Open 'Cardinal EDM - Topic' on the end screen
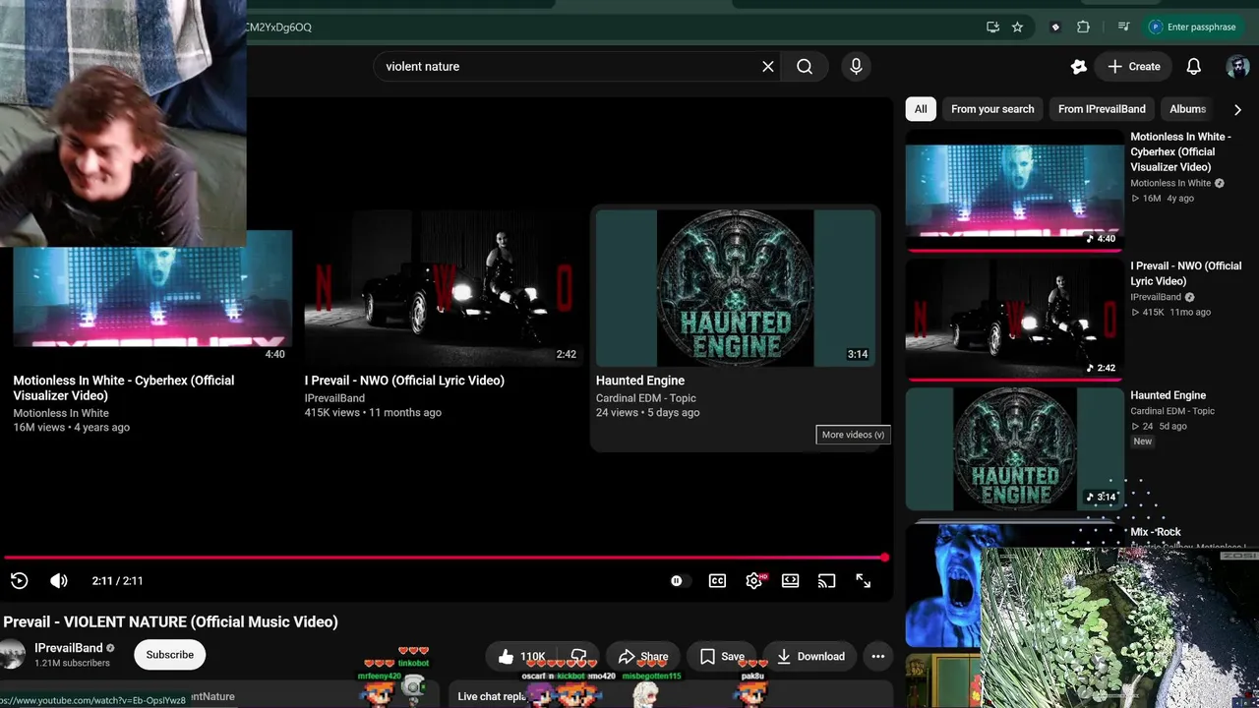1259x708 pixels. [646, 398]
